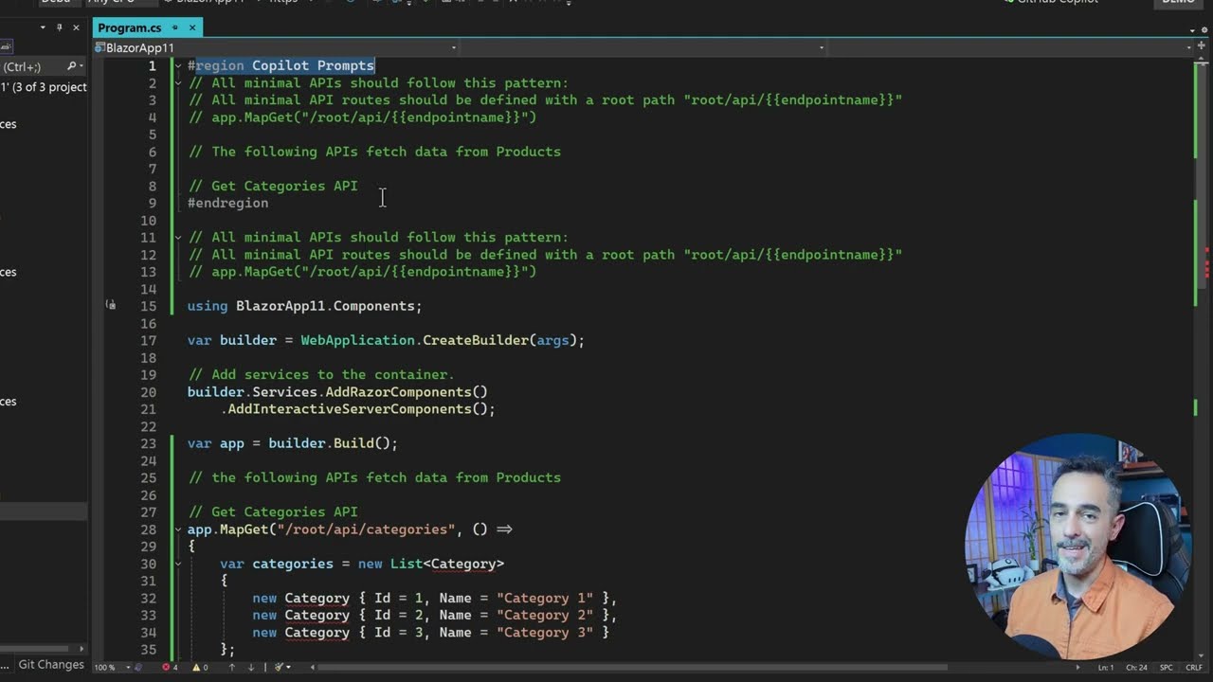The image size is (1213, 682).
Task: Go to previous issue with up arrow
Action: [232, 667]
